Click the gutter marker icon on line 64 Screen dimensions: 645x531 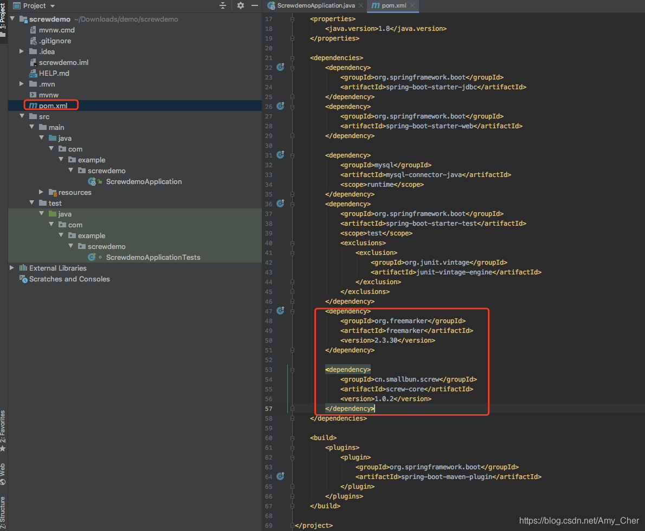(x=280, y=476)
